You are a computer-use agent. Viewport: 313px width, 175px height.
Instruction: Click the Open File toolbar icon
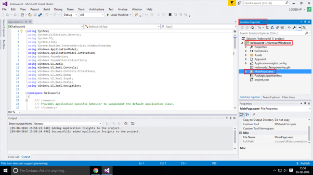[30, 15]
